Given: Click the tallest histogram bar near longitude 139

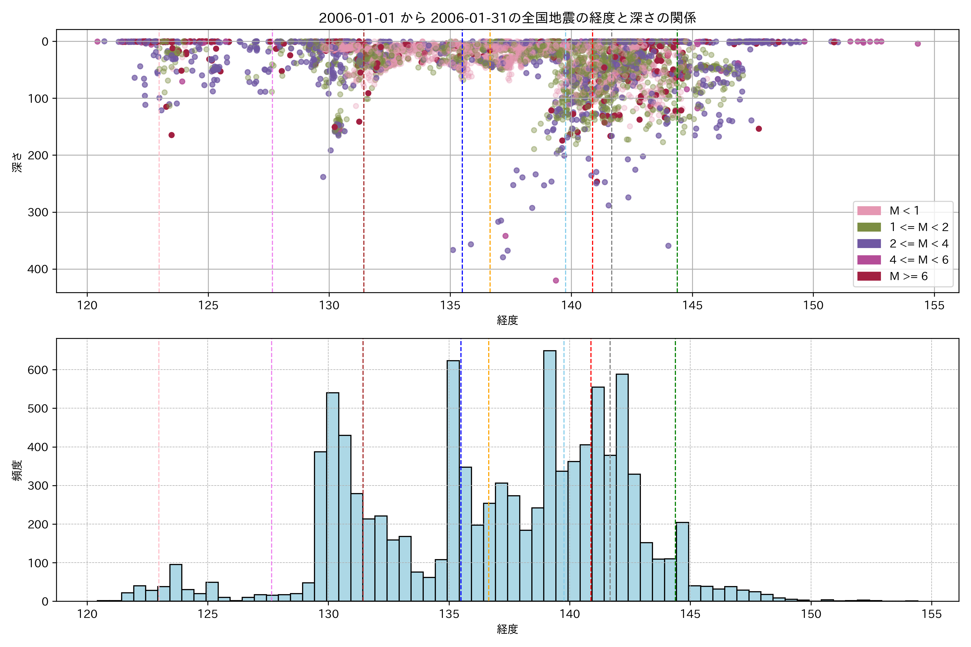Looking at the screenshot, I should tap(549, 474).
